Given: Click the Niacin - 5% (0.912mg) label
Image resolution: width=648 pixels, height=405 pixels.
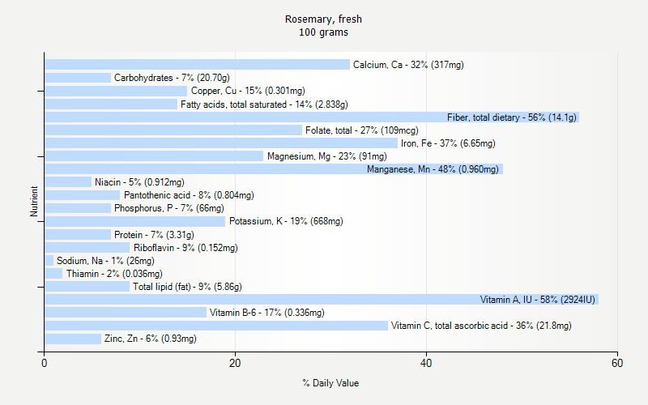Looking at the screenshot, I should click(x=139, y=182).
